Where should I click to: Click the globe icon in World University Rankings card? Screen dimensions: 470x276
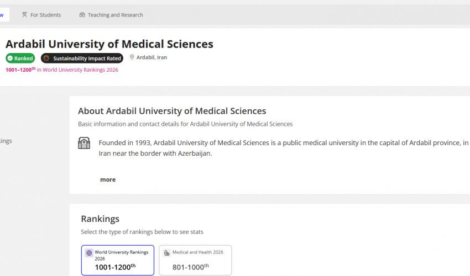(89, 253)
